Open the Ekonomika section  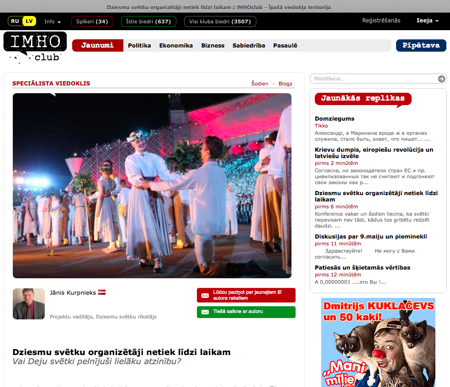point(176,45)
